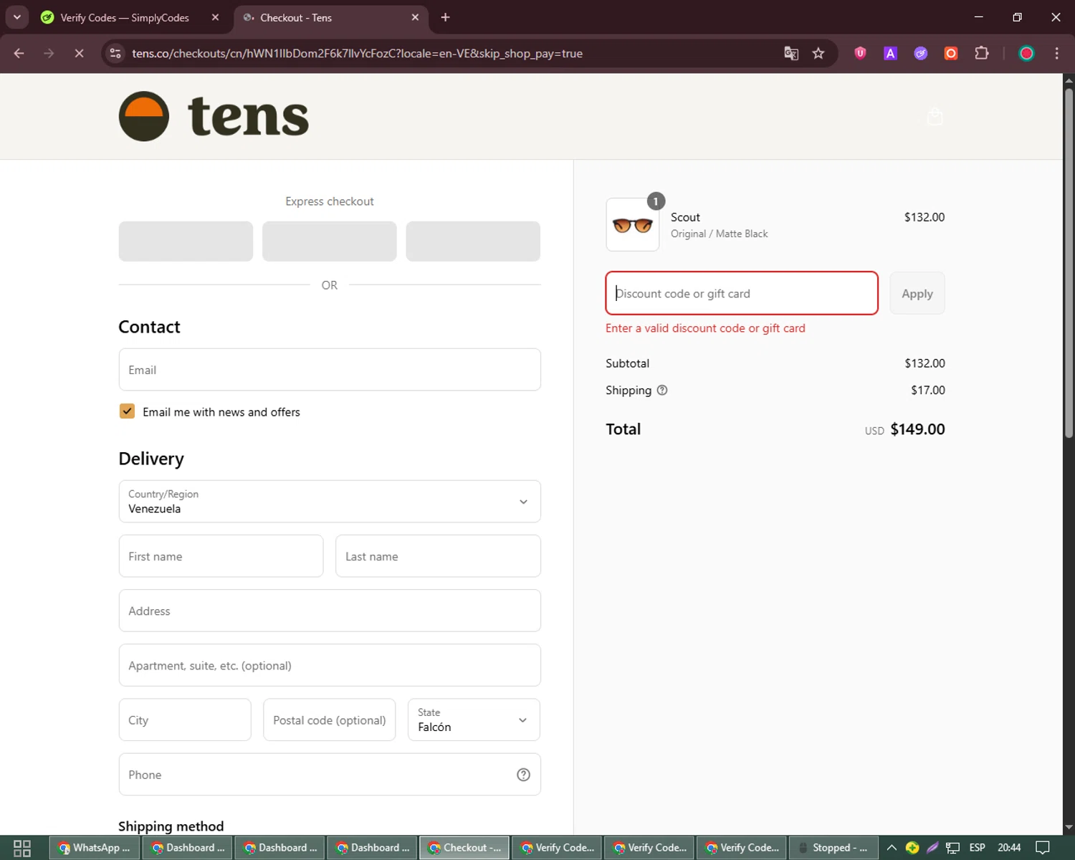Viewport: 1075px width, 860px height.
Task: Click the Scout product name
Action: [685, 217]
